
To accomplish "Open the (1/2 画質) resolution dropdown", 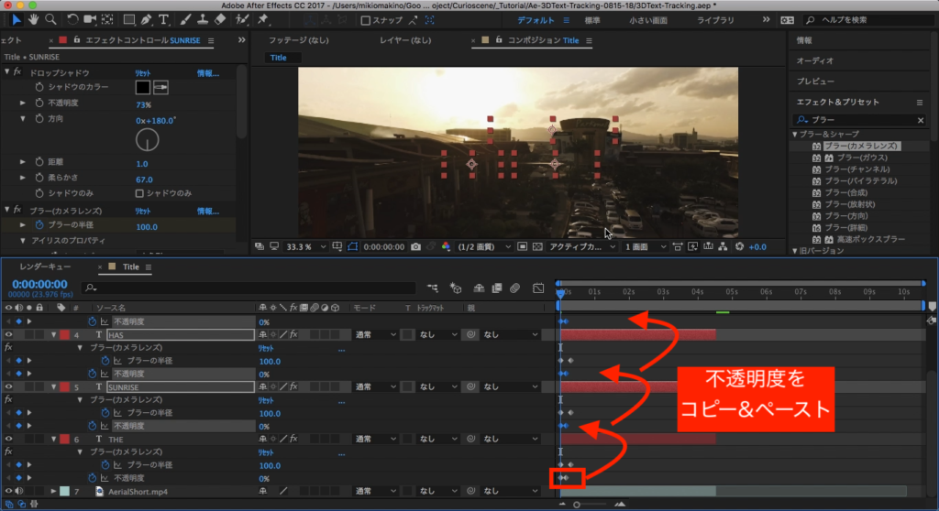I will pos(484,246).
